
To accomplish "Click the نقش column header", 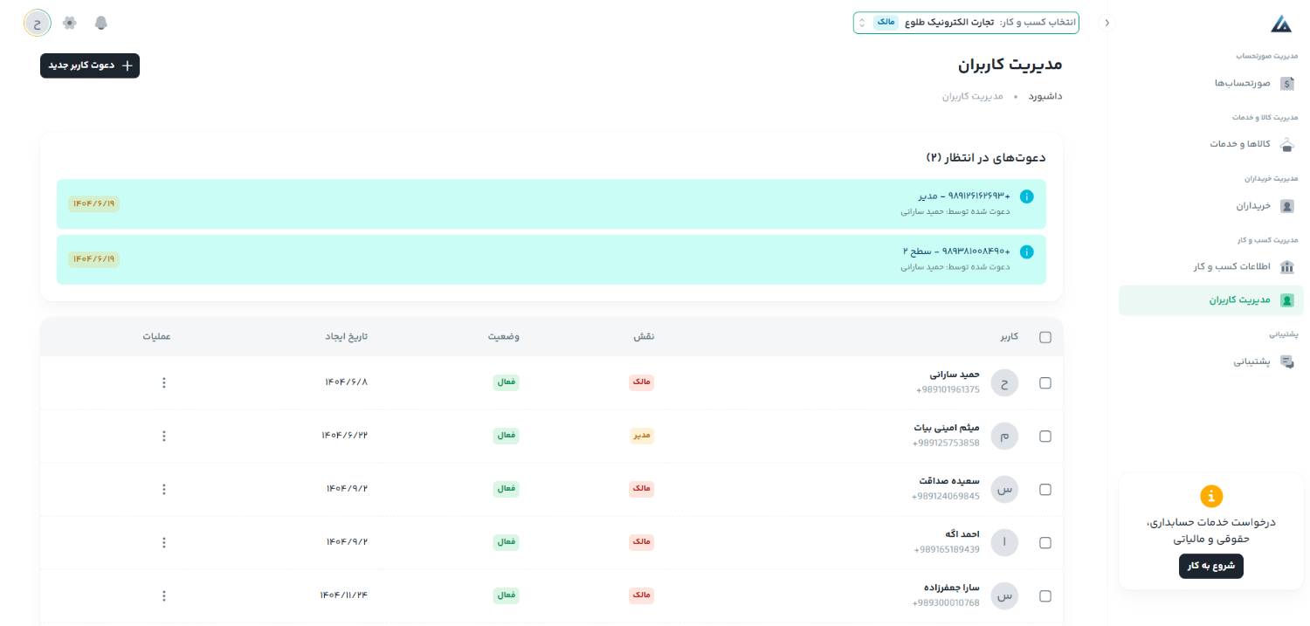I will 644,337.
